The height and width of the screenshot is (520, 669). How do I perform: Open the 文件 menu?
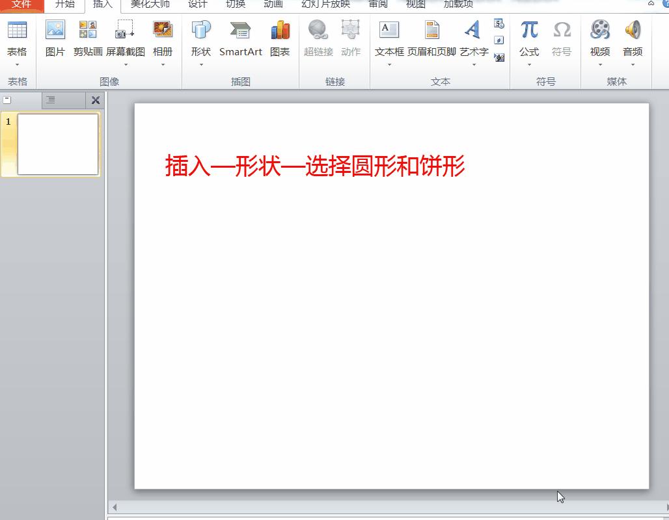click(x=20, y=5)
